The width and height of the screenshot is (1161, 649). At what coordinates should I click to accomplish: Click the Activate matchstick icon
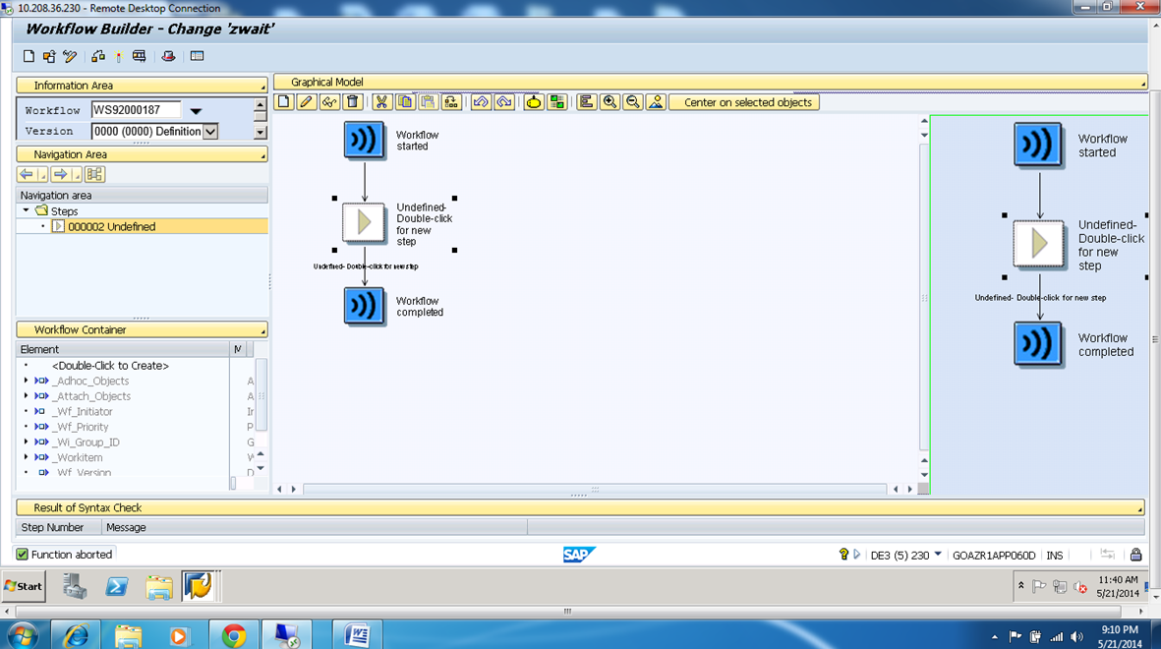coord(119,56)
